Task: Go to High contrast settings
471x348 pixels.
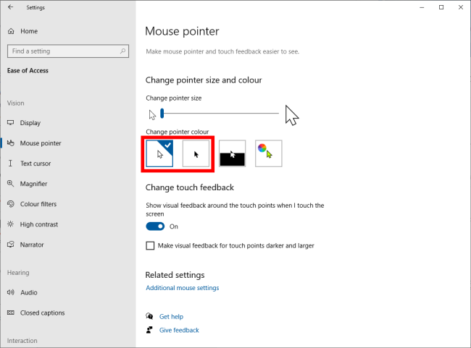Action: point(38,224)
